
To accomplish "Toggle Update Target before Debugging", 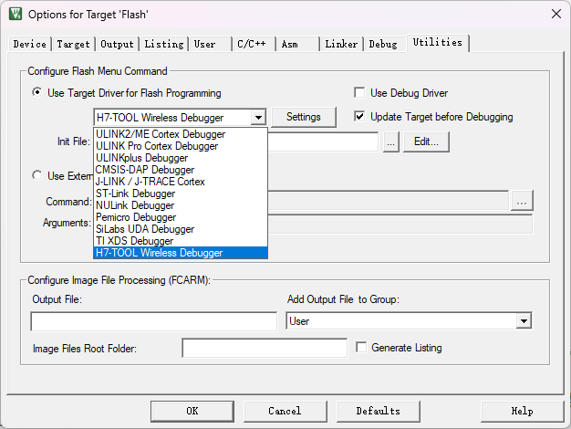I will click(x=359, y=117).
